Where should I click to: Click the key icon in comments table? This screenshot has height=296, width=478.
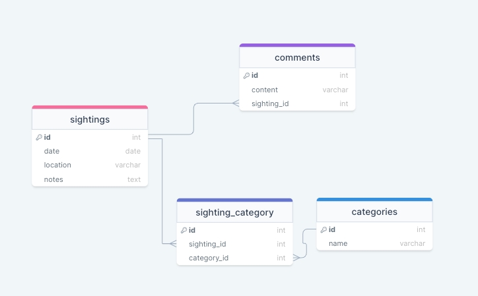[x=246, y=76]
